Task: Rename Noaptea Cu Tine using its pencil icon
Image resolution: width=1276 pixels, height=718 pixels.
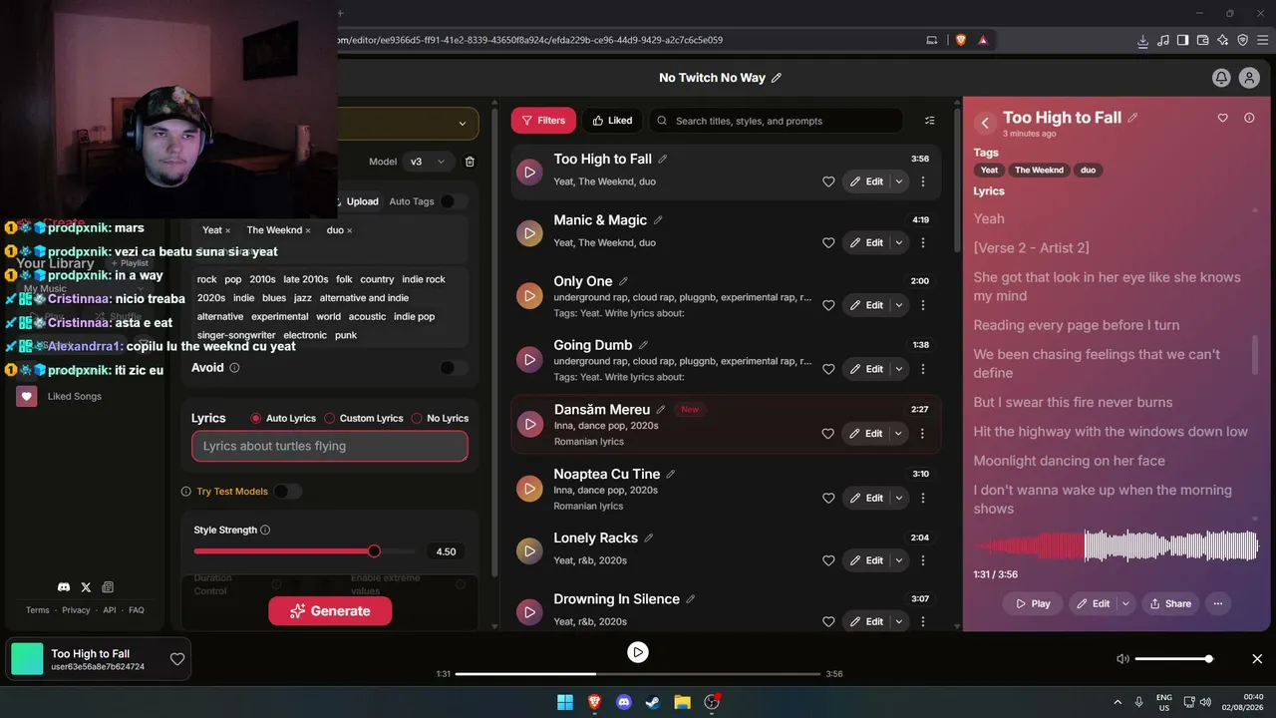Action: click(671, 474)
